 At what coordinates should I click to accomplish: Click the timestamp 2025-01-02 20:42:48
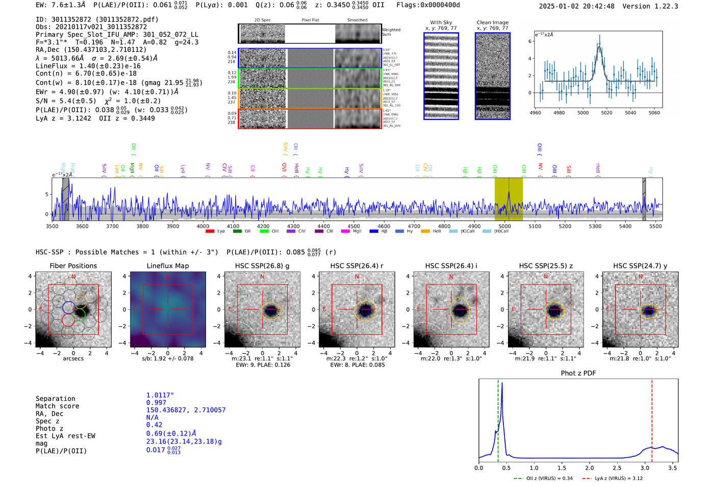(576, 6)
